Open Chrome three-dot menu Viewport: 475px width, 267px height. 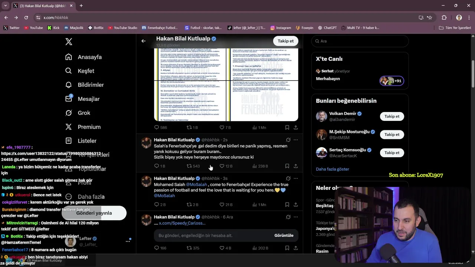469,17
